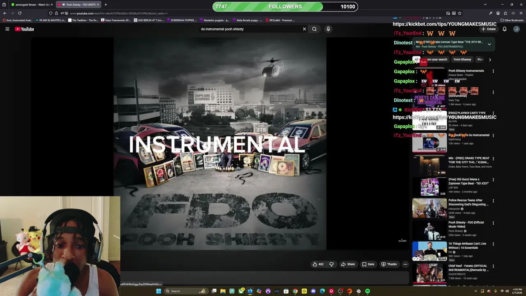This screenshot has width=526, height=296.
Task: Dislike the FDO instrumental video
Action: pyautogui.click(x=331, y=264)
